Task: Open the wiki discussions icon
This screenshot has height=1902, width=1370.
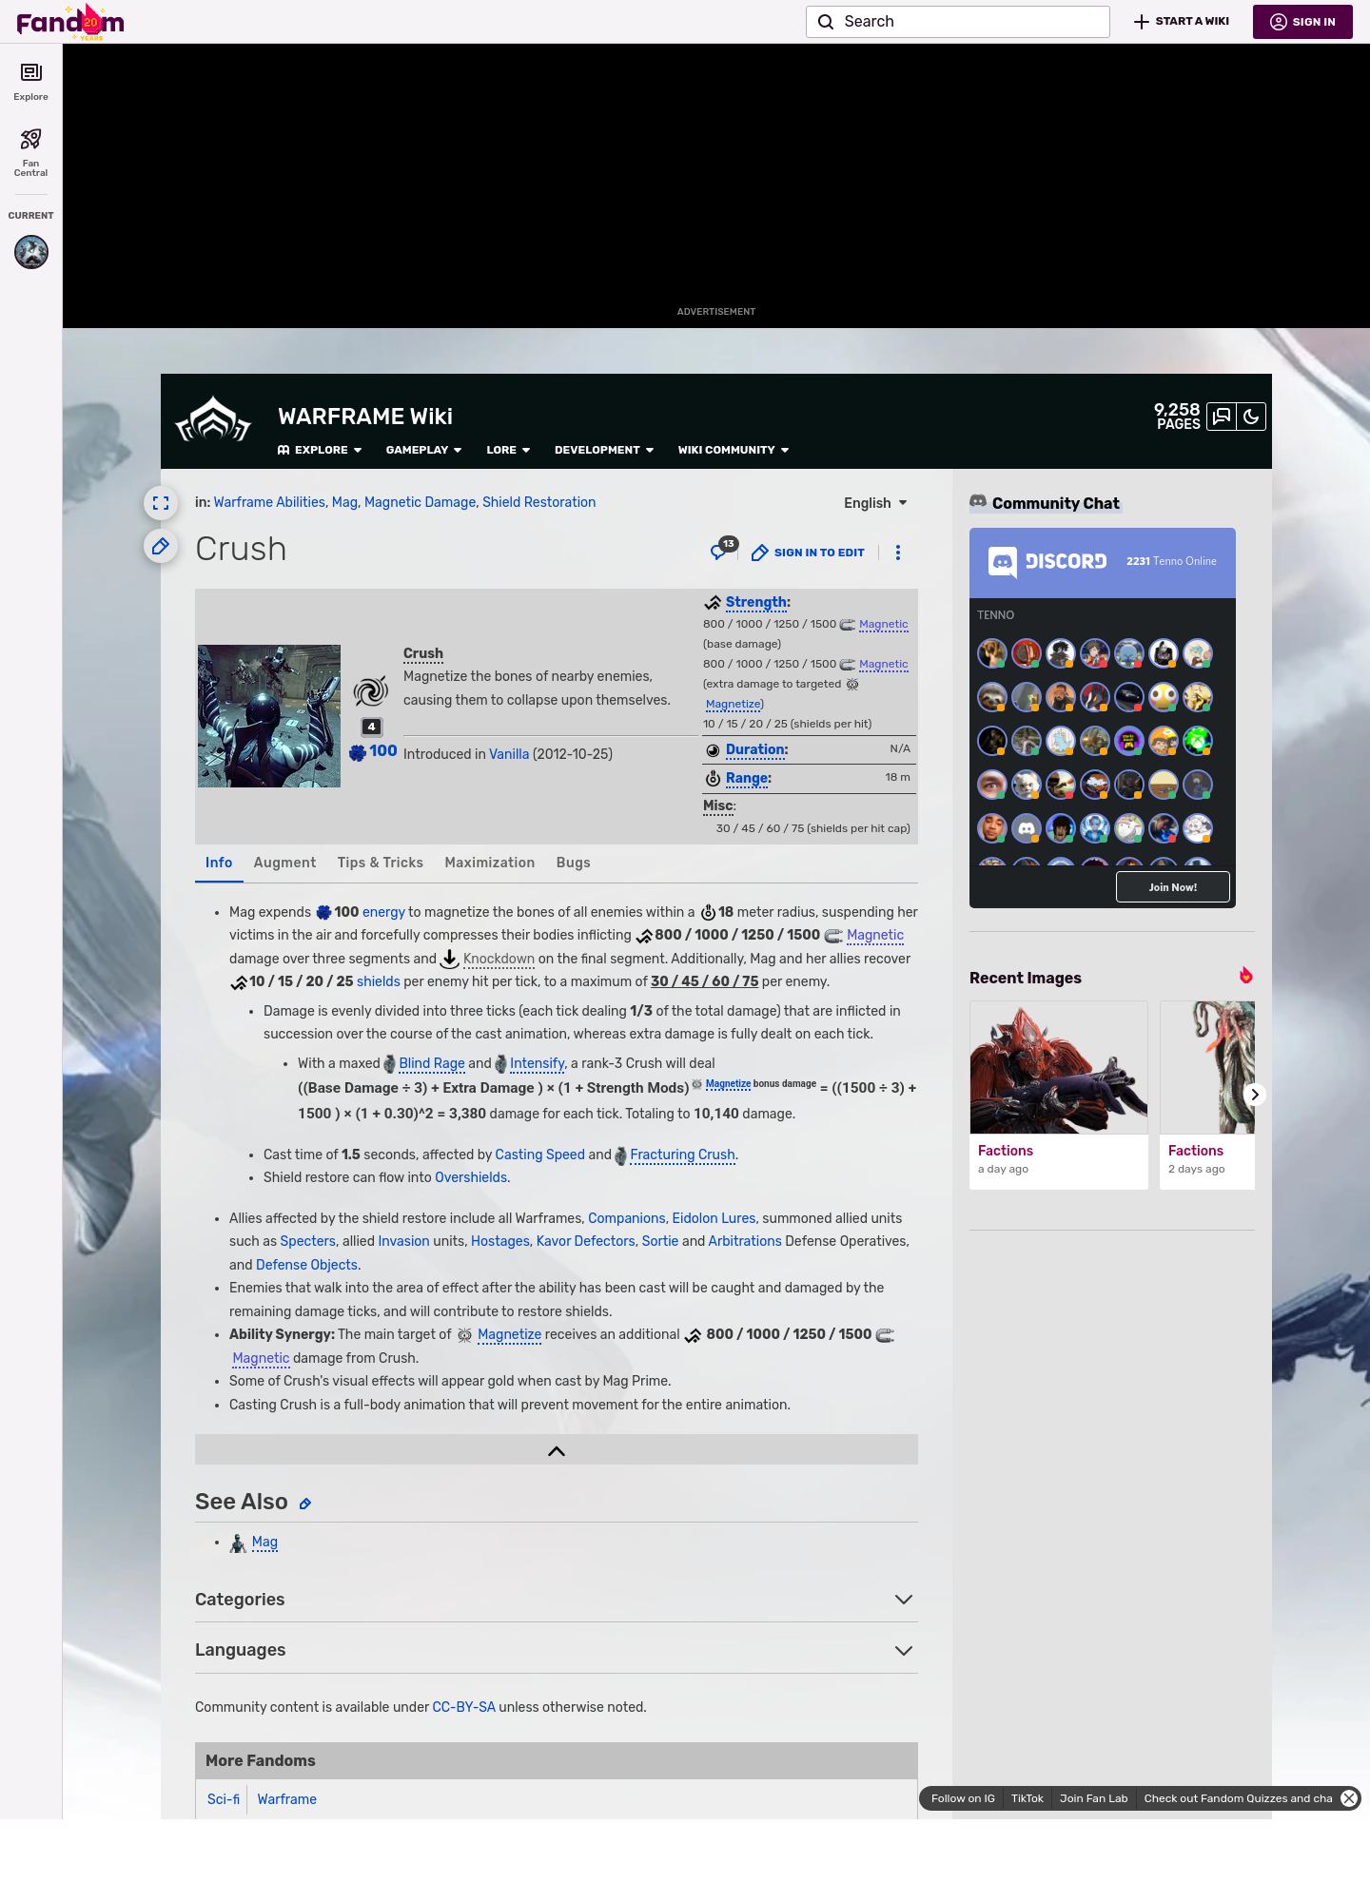Action: point(1222,417)
